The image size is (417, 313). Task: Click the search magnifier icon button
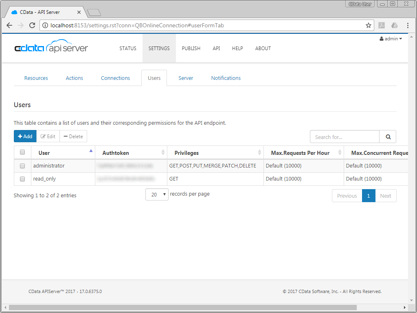pyautogui.click(x=388, y=137)
